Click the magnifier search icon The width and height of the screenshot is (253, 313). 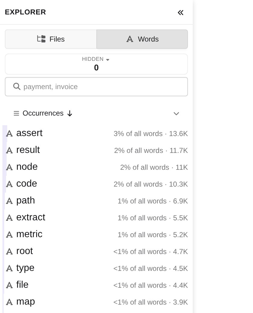[17, 87]
